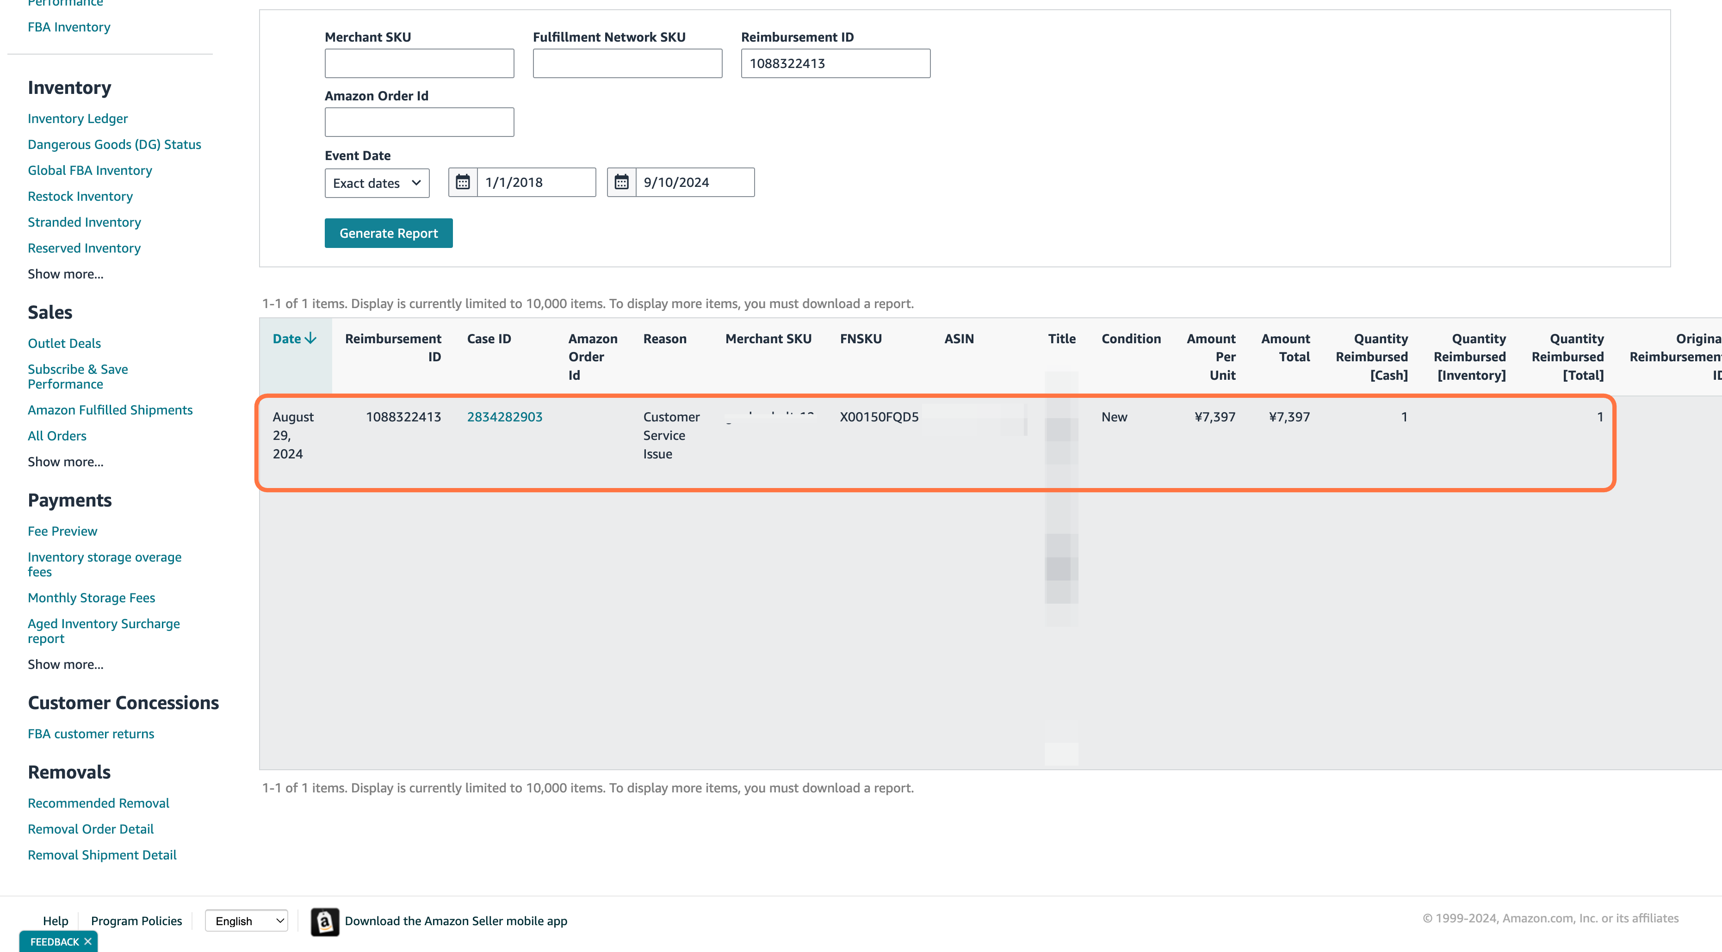Open Dangerous Goods (DG) Status
Image resolution: width=1722 pixels, height=952 pixels.
(x=114, y=144)
